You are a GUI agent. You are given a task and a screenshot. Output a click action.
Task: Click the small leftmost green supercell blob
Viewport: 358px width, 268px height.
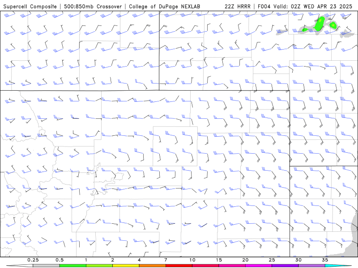point(305,29)
